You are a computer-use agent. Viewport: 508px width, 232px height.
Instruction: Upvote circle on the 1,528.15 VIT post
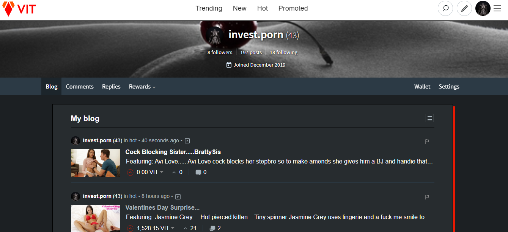click(130, 228)
